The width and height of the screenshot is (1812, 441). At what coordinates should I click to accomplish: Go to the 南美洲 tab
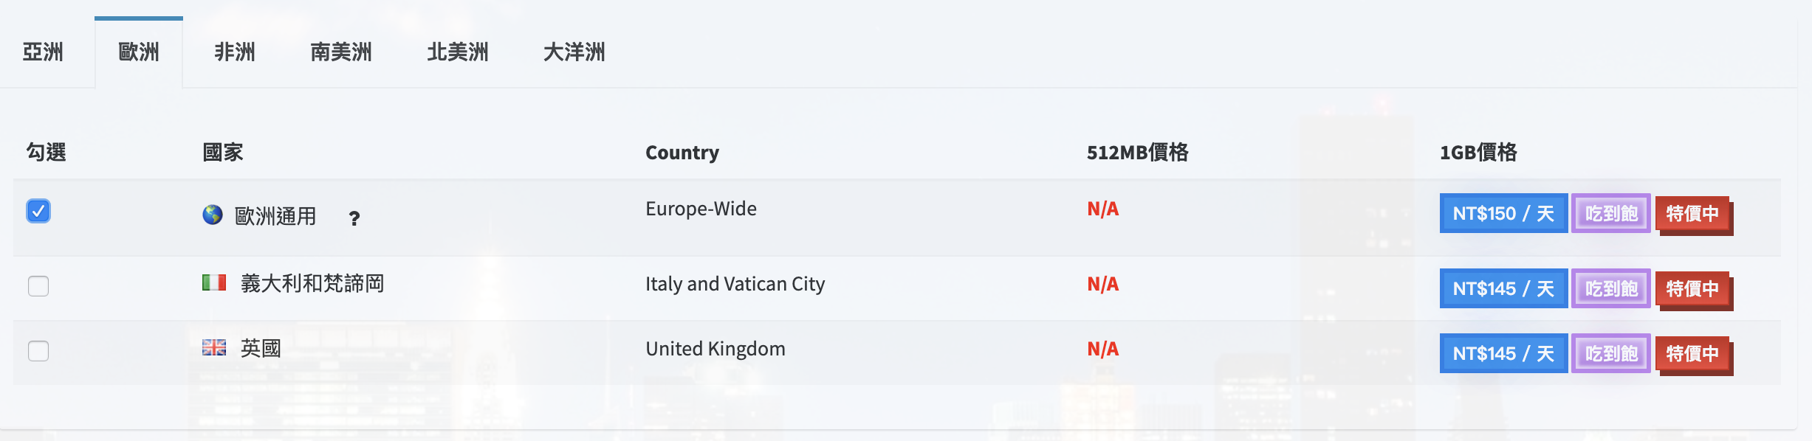click(x=341, y=52)
